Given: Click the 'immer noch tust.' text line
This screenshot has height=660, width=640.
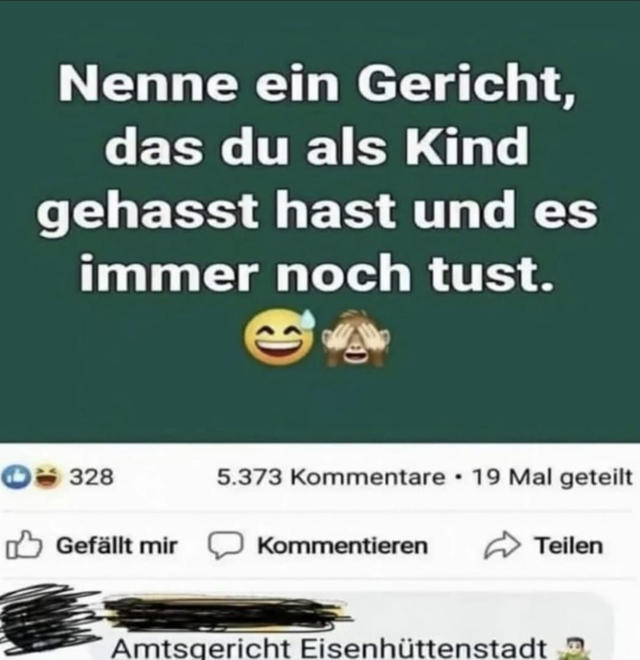Looking at the screenshot, I should [x=315, y=272].
